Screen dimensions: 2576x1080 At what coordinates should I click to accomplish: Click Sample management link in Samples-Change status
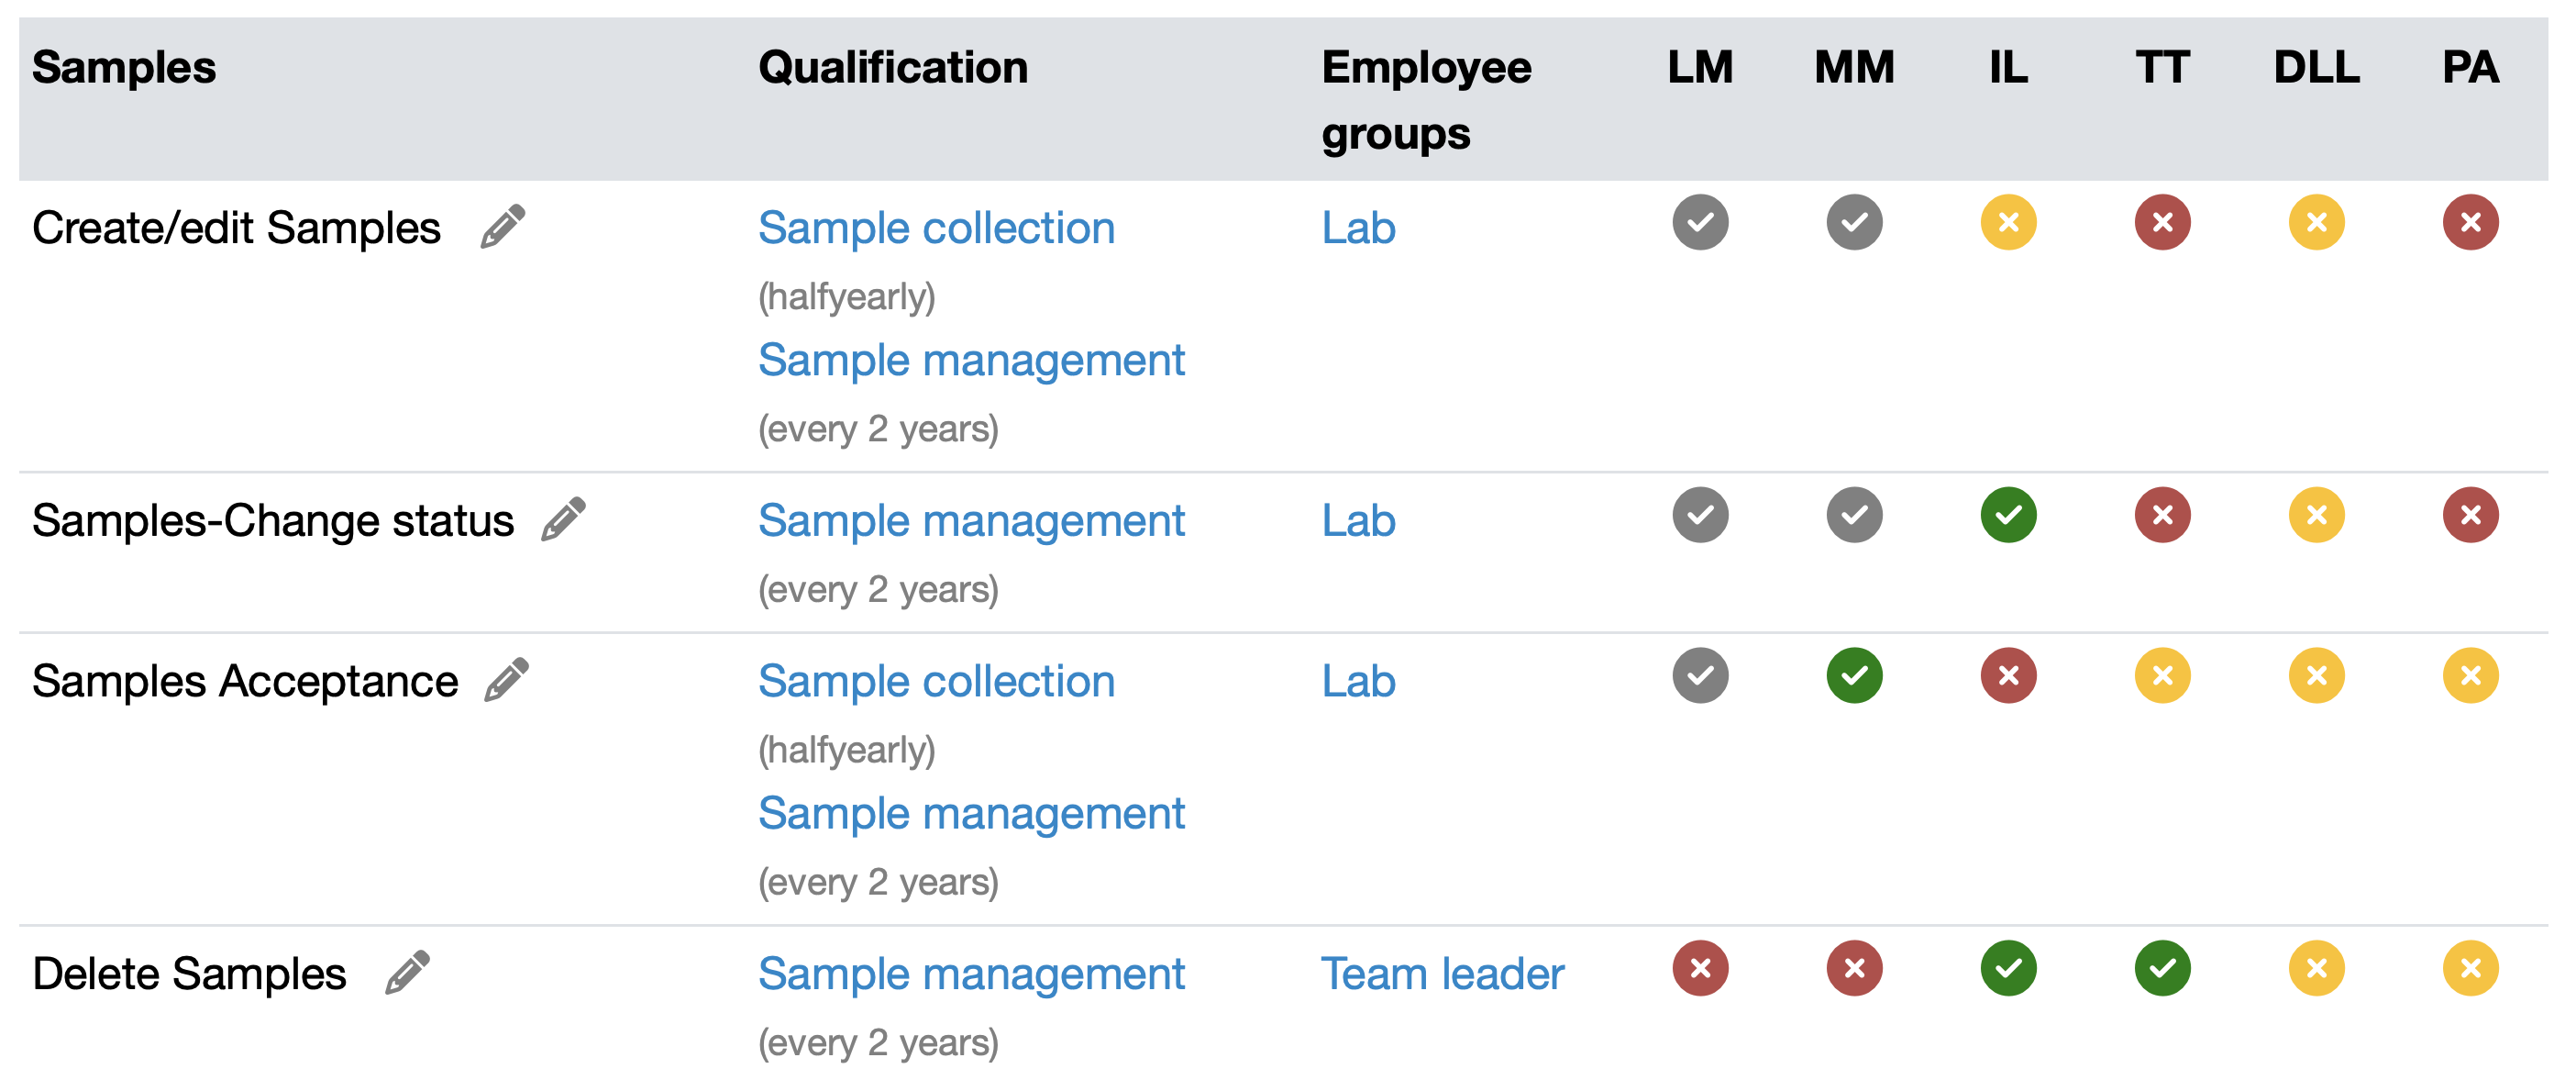point(971,520)
